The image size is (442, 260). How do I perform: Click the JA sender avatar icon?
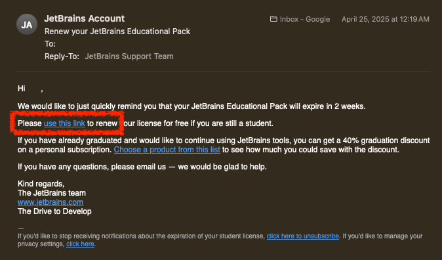point(27,24)
